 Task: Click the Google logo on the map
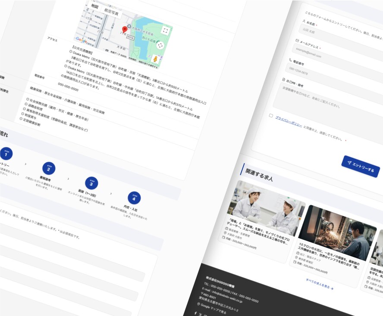click(82, 40)
